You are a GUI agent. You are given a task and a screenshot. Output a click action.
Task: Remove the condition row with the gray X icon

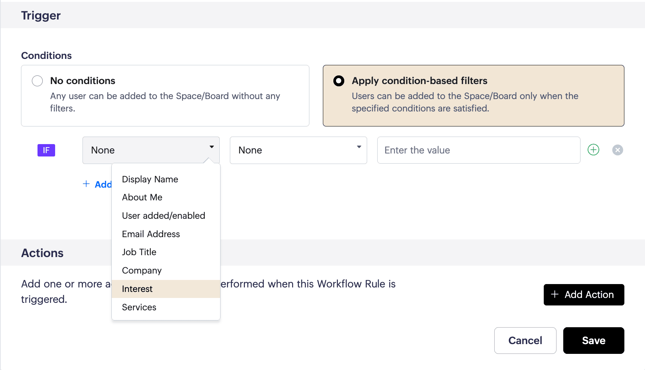(617, 150)
